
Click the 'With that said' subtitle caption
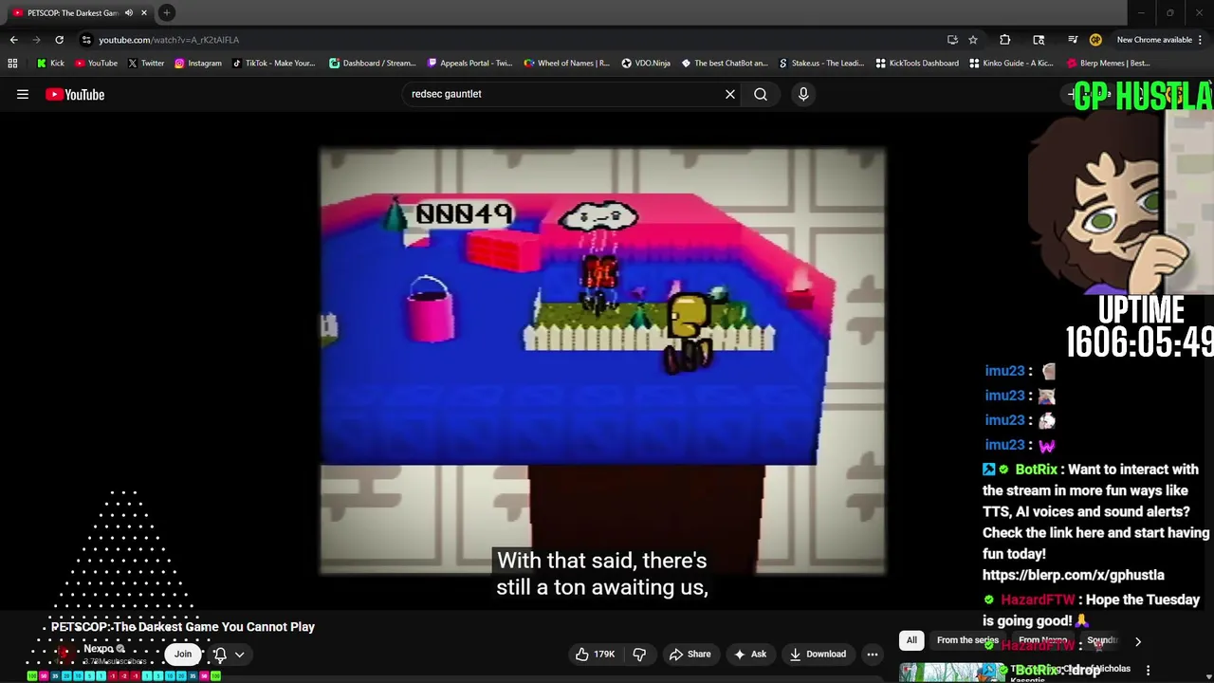[602, 574]
